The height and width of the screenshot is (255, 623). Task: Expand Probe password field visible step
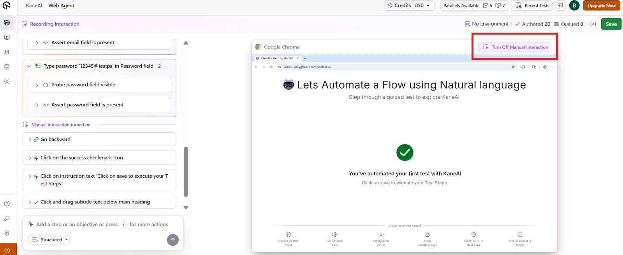(37, 85)
